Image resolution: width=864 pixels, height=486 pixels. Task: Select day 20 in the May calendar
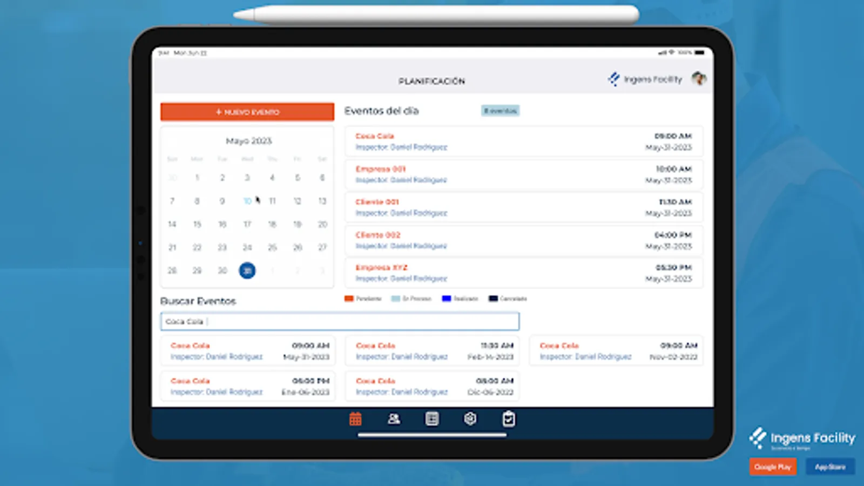coord(322,224)
